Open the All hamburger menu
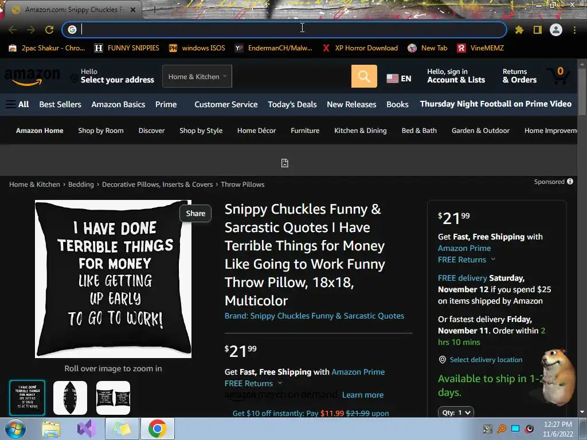587x440 pixels. click(17, 104)
